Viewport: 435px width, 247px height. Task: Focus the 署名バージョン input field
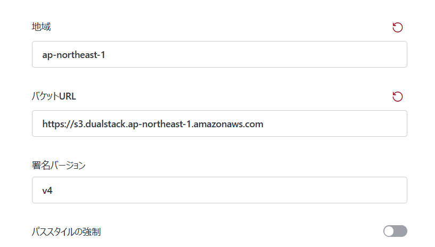(x=219, y=190)
